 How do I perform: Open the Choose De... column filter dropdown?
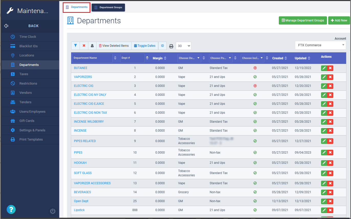pyautogui.click(x=189, y=58)
